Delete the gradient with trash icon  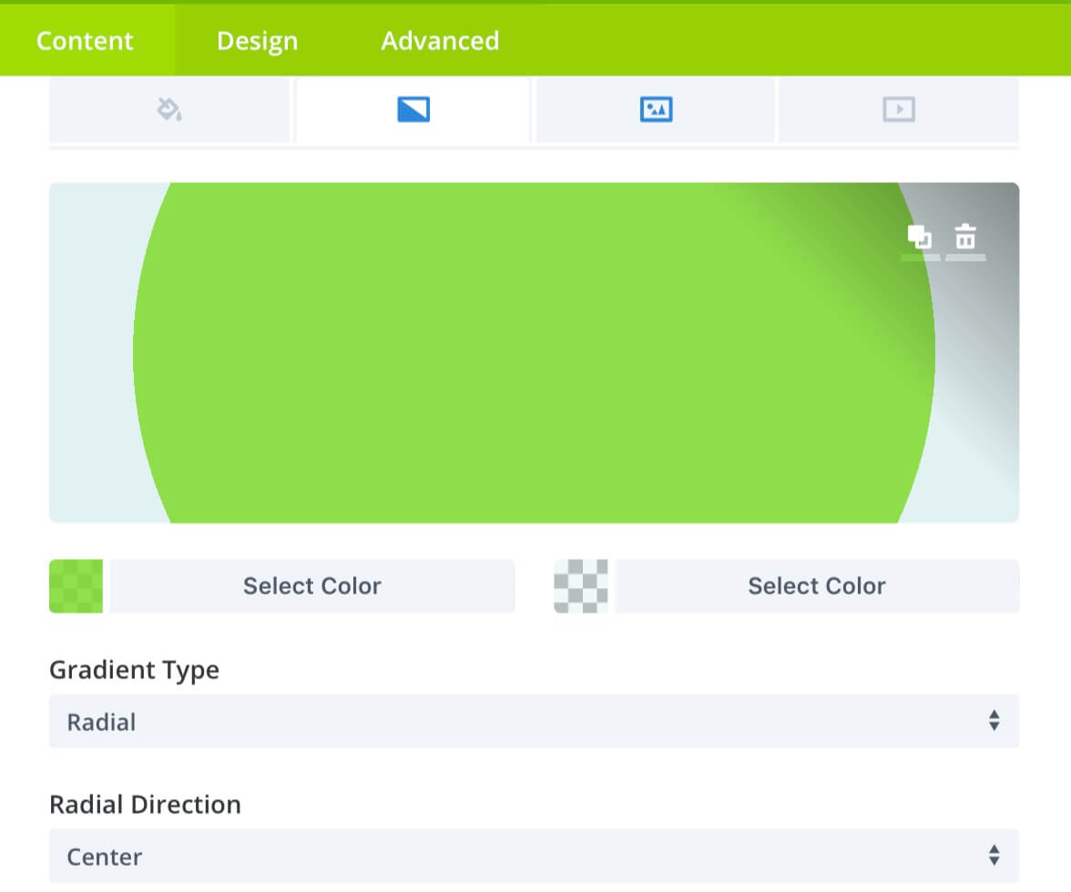(965, 237)
